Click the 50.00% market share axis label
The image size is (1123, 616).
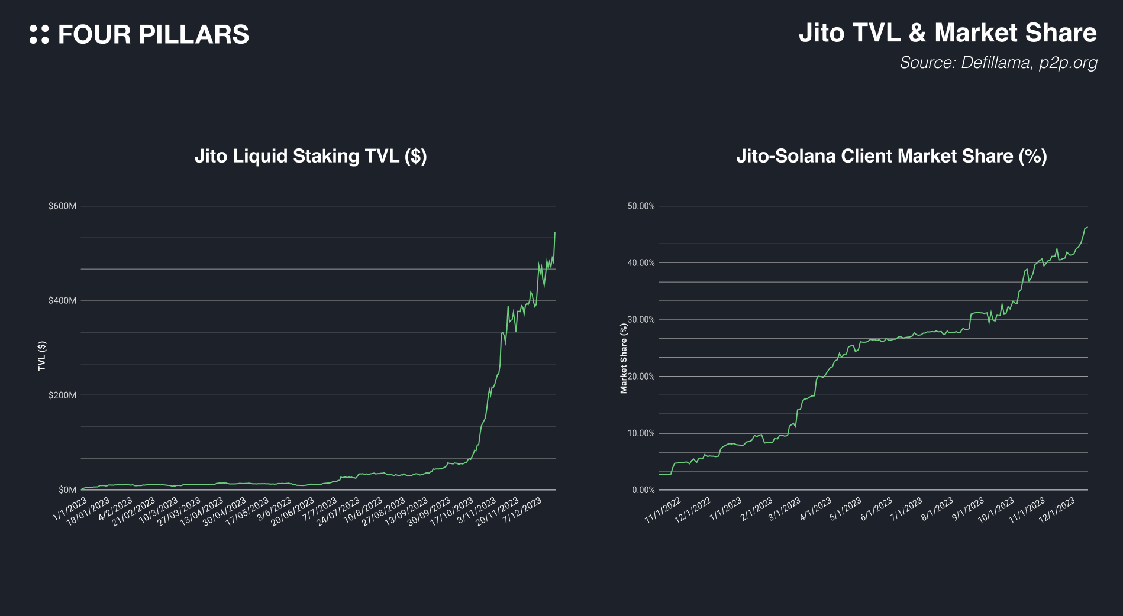point(641,206)
